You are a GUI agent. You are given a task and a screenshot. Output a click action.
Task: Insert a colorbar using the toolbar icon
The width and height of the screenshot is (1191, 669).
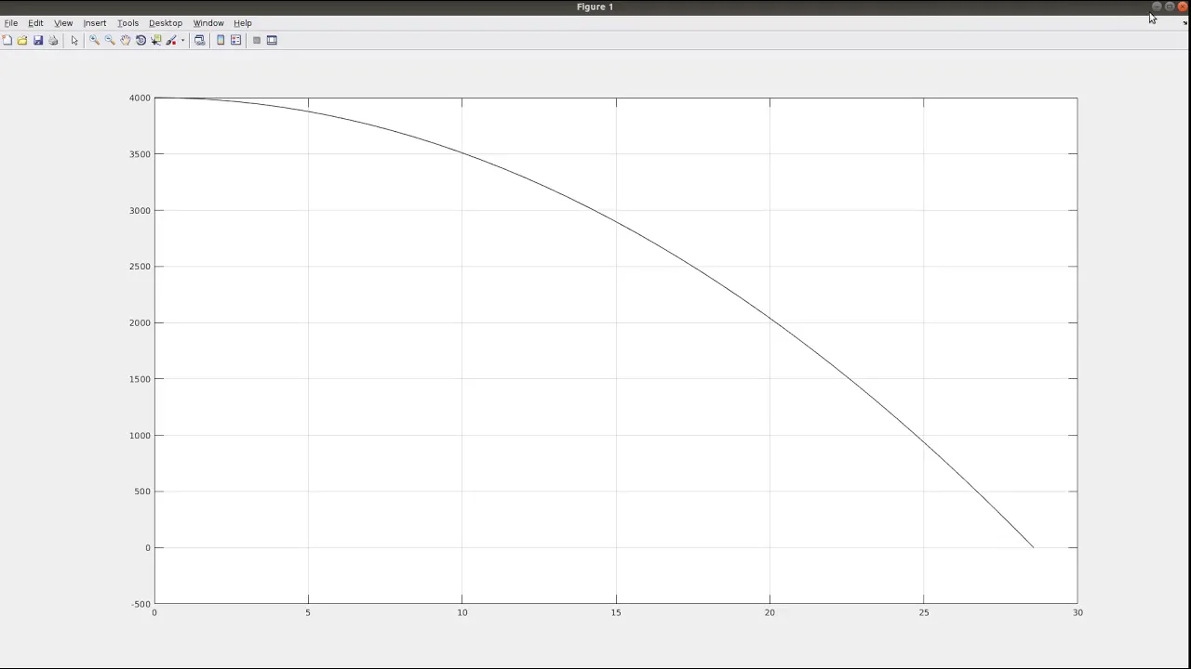[x=221, y=40]
